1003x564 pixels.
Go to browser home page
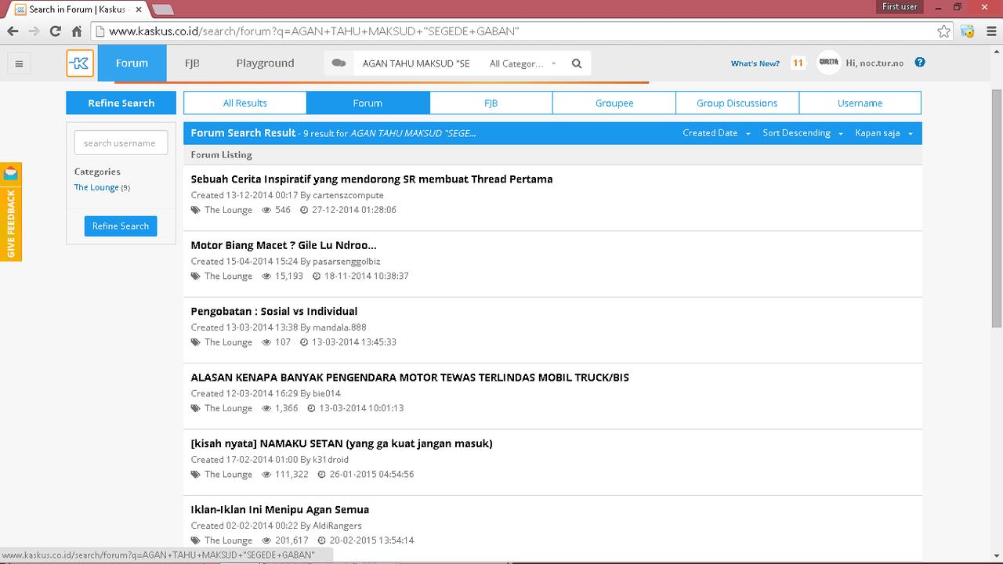[x=77, y=31]
